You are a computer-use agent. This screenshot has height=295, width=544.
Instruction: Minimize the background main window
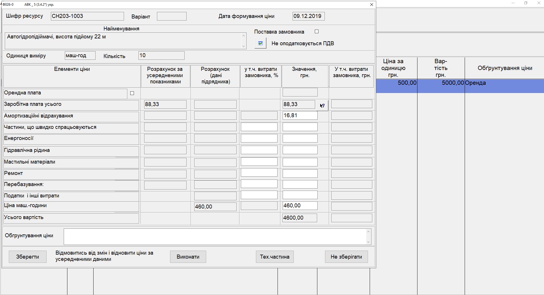(x=513, y=3)
